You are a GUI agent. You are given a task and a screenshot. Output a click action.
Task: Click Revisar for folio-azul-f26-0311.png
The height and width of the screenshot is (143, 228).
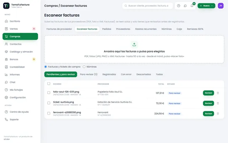pos(208,93)
